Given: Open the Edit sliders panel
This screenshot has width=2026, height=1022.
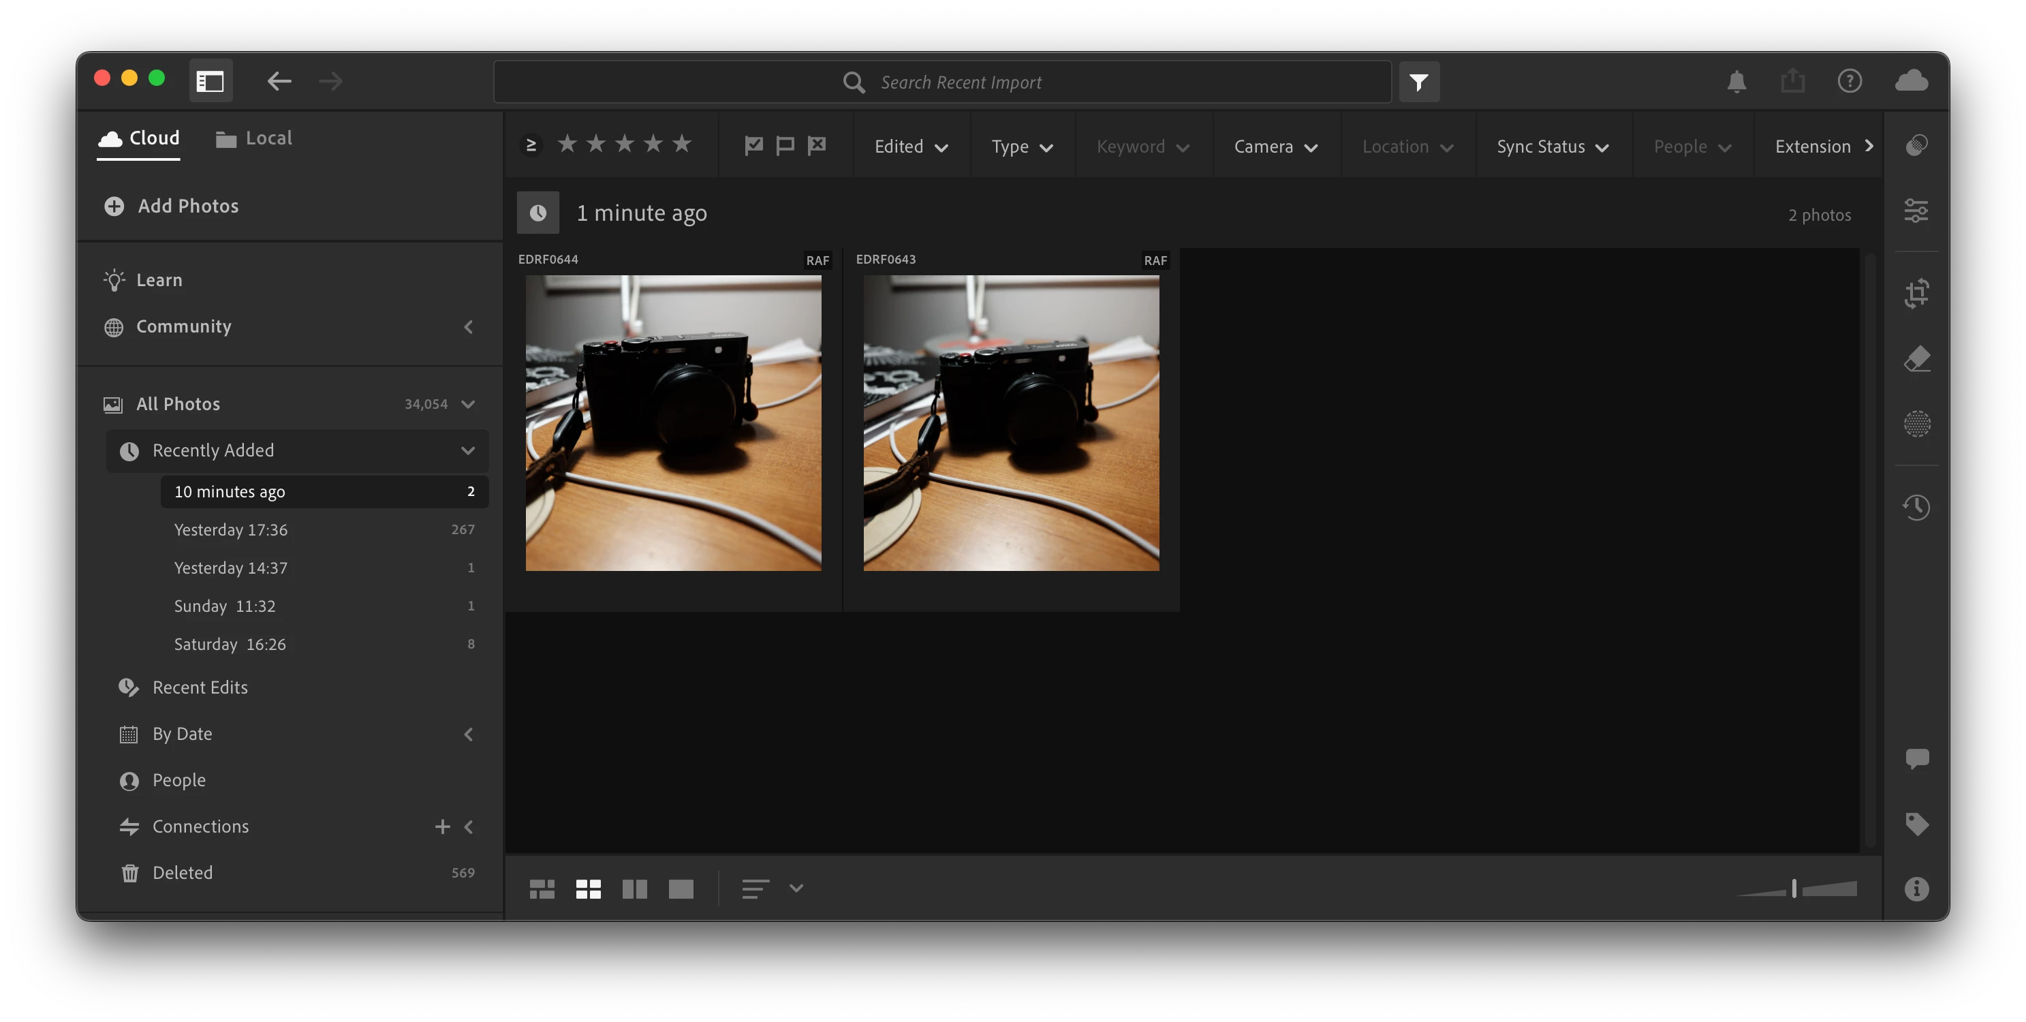Looking at the screenshot, I should 1917,211.
